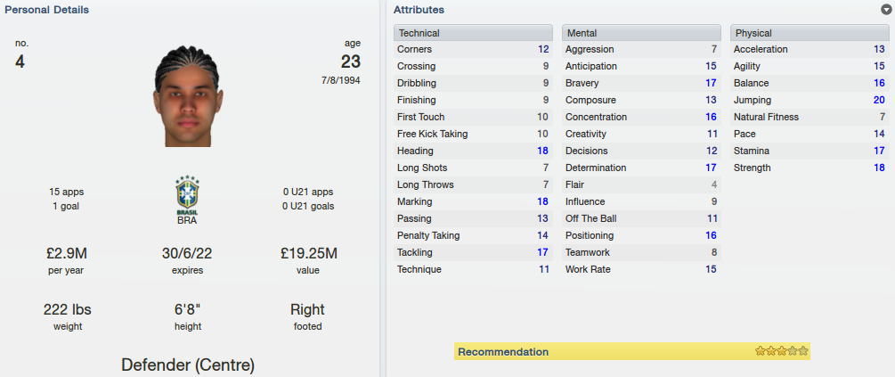Select the Mental column header
Screen dimensions: 895x377
(x=641, y=33)
